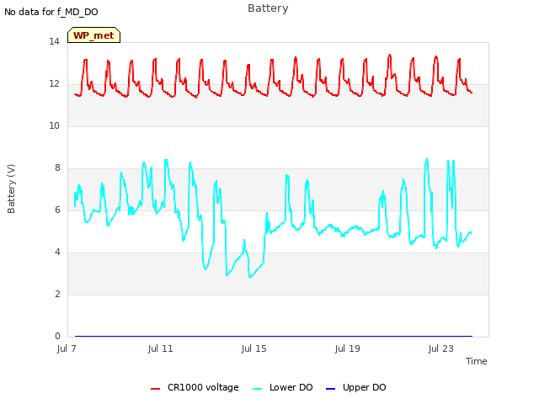Click the blue Upper DO legend swatch

(330, 389)
